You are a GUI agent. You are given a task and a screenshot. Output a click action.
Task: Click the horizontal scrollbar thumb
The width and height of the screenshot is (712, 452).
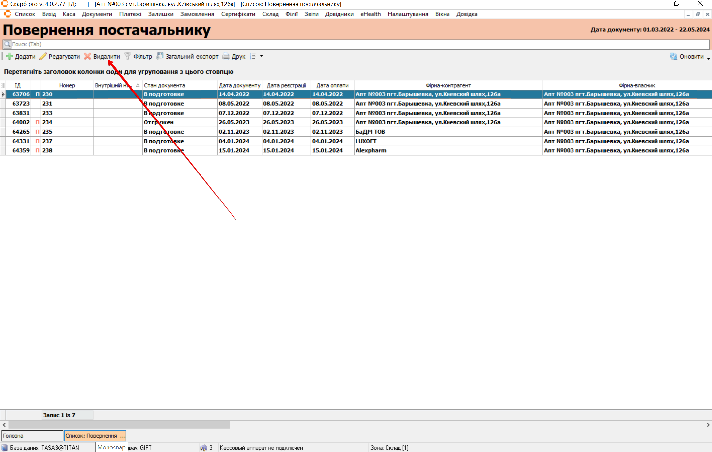pyautogui.click(x=119, y=425)
